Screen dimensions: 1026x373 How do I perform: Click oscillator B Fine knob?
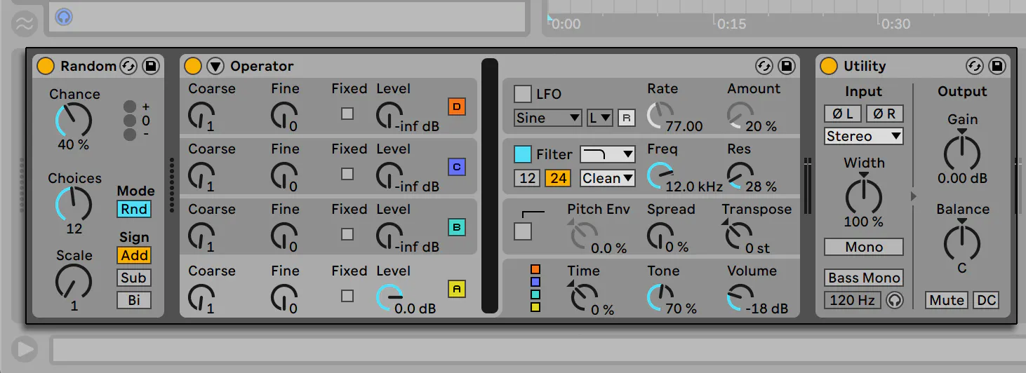[x=284, y=236]
